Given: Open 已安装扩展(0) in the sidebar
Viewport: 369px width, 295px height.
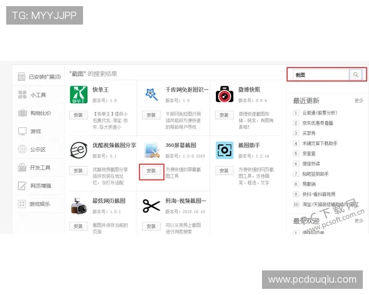Looking at the screenshot, I should click(45, 77).
